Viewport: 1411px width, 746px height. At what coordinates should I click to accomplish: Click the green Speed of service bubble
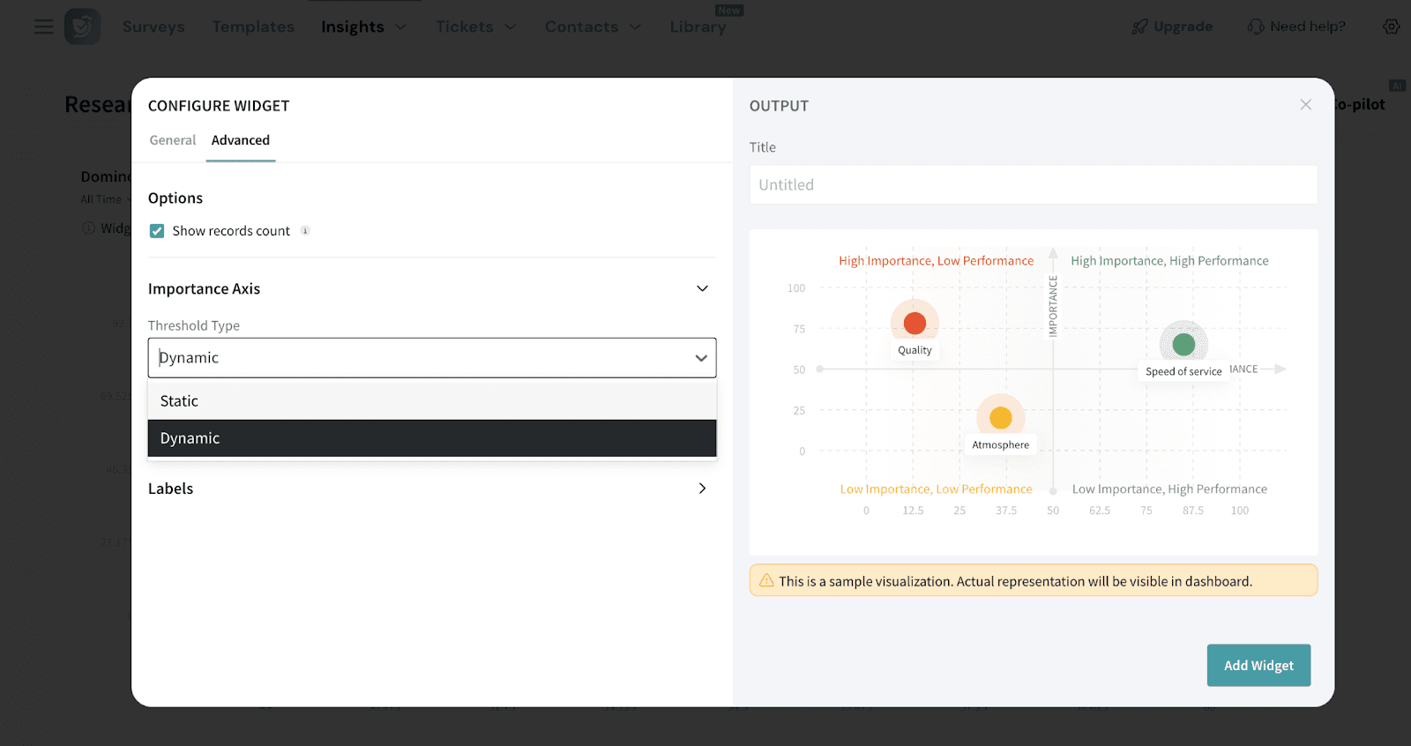point(1183,344)
